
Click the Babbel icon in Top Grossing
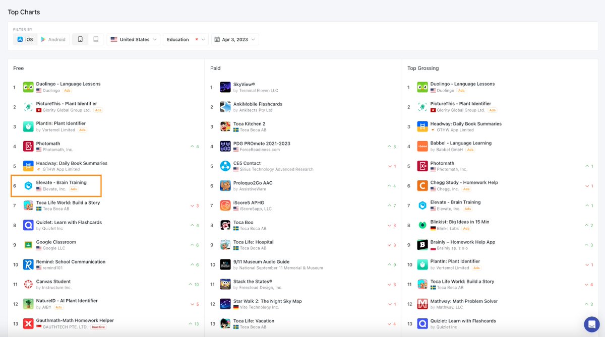422,147
